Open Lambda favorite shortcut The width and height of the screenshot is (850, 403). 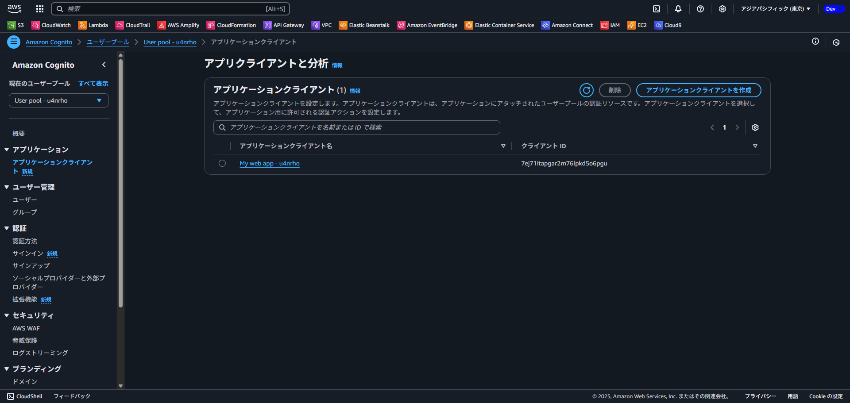click(93, 25)
